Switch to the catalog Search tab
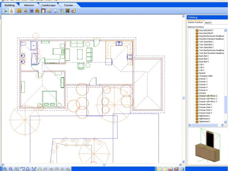This screenshot has width=228, height=171. 208,22
